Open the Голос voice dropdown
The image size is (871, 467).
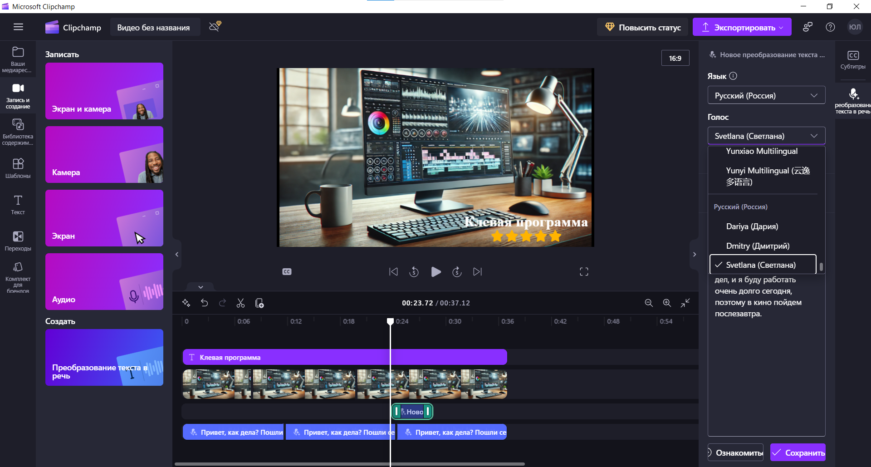[766, 136]
